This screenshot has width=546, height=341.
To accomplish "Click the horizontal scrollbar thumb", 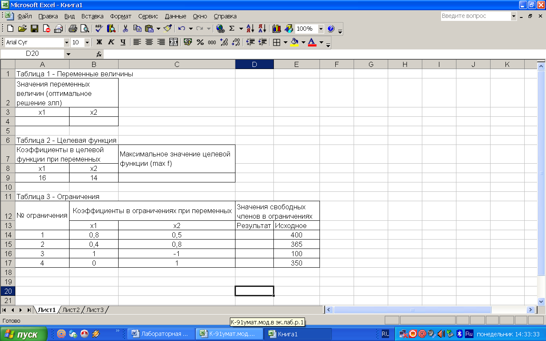I will coord(412,310).
